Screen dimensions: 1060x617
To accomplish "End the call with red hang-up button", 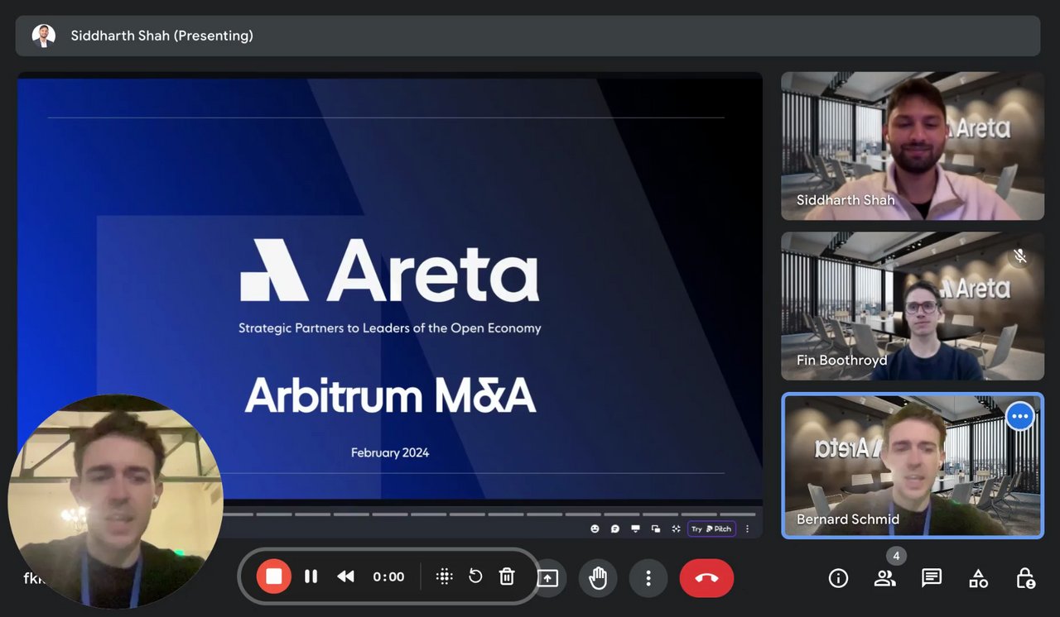I will [x=706, y=578].
